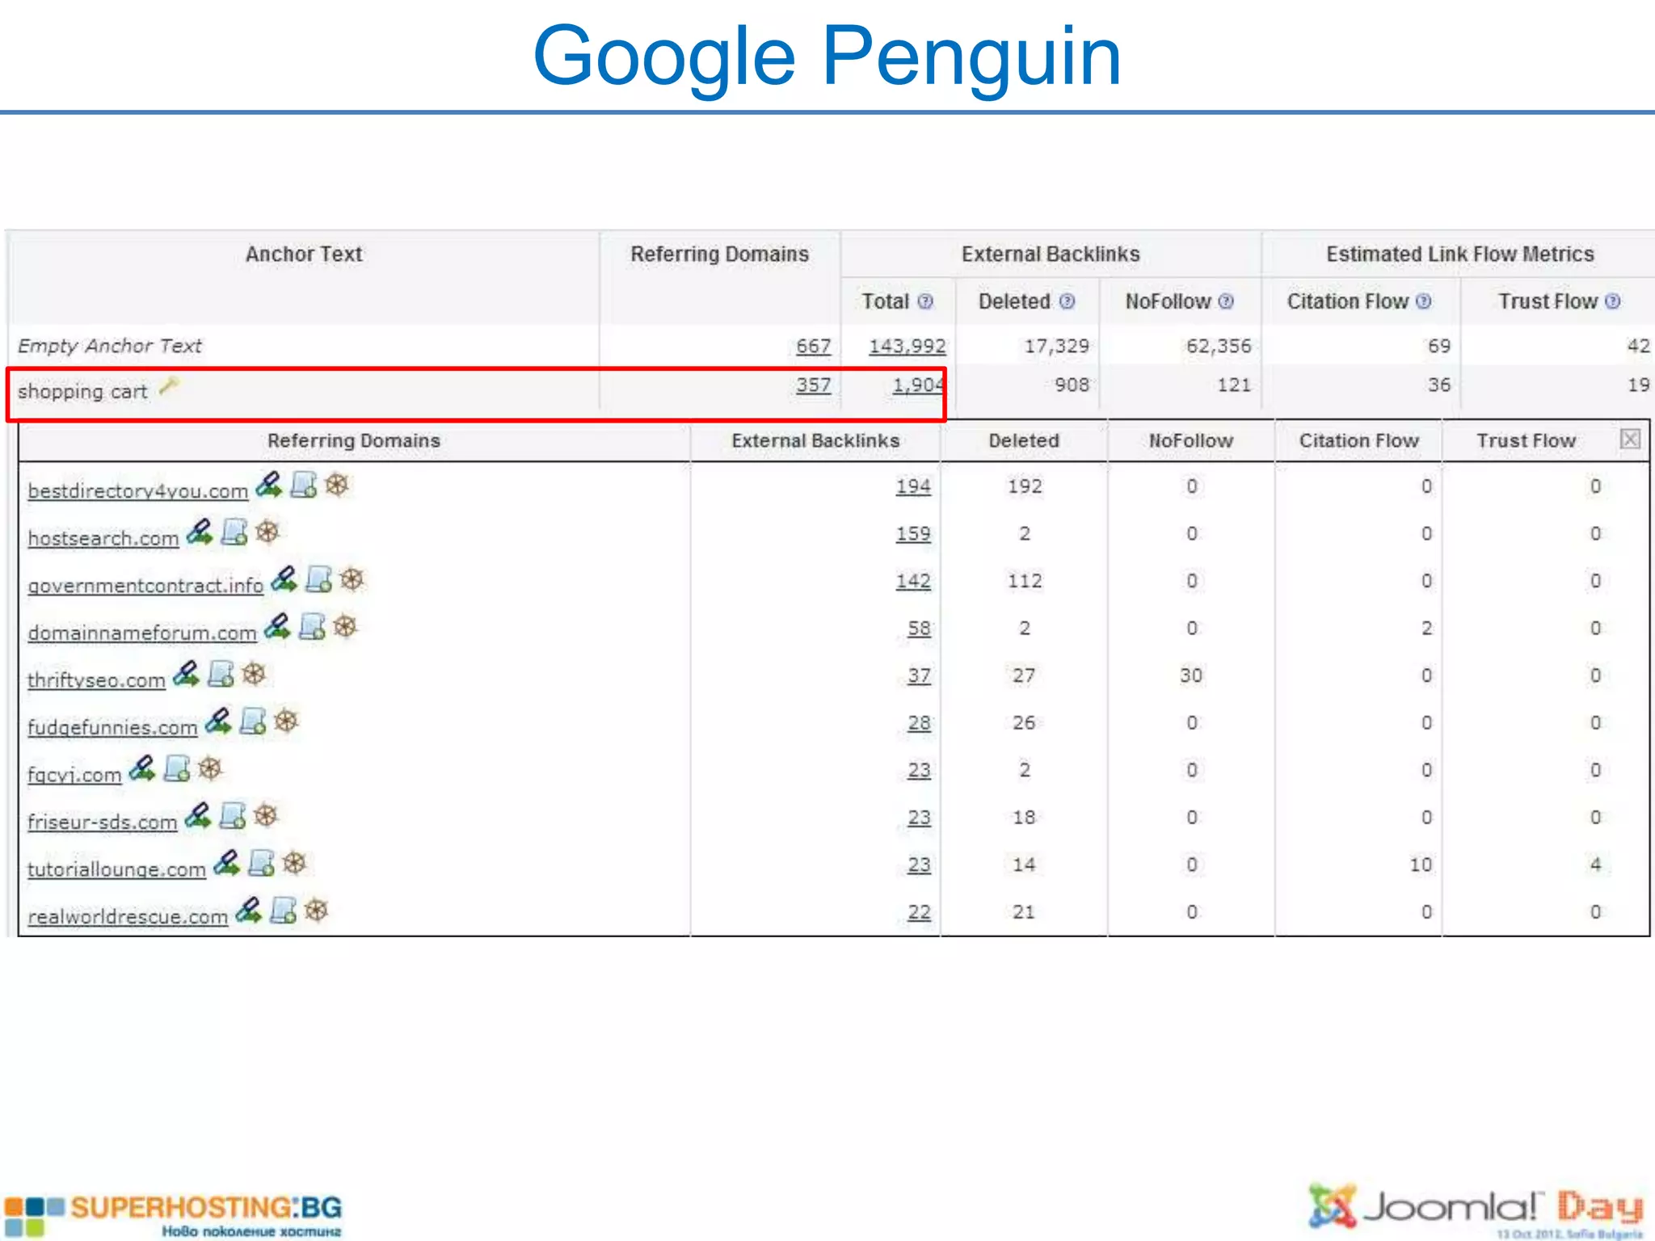Open the domainnameforum.com link

[x=142, y=633]
